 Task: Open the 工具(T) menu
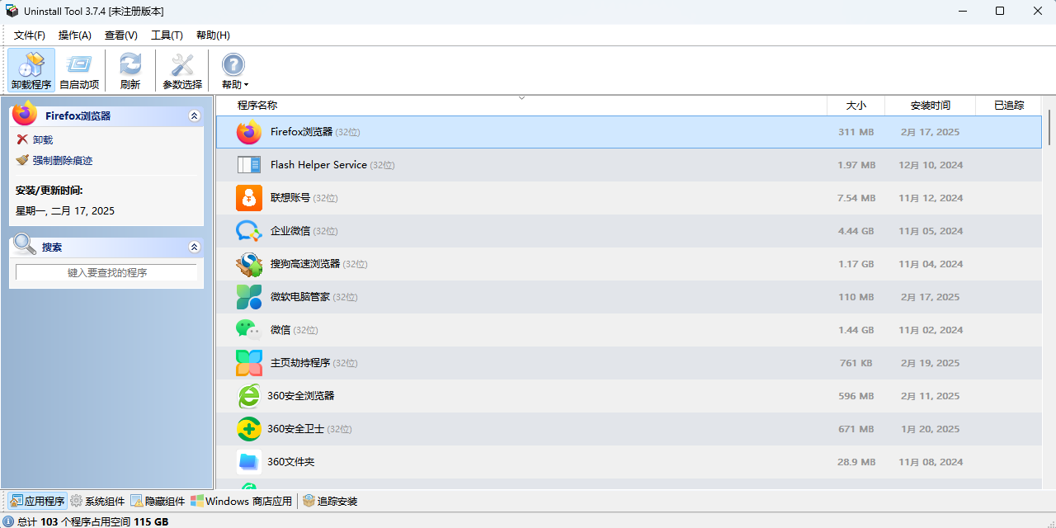point(167,35)
